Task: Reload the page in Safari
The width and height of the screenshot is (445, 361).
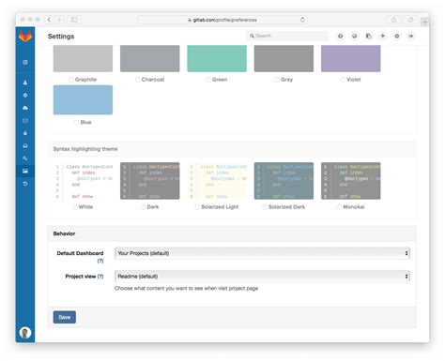Action: pyautogui.click(x=302, y=20)
